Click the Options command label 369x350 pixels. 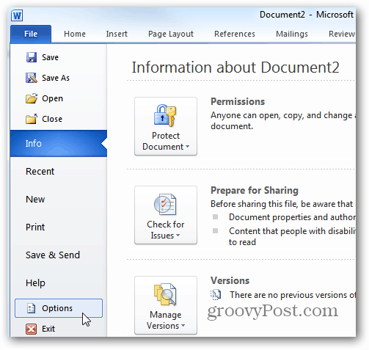pyautogui.click(x=57, y=308)
